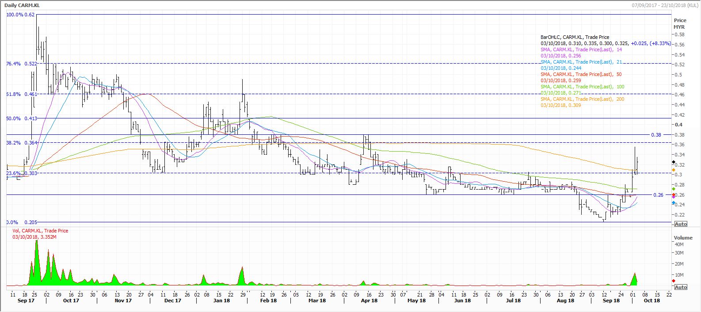The width and height of the screenshot is (701, 312).
Task: Select the 0.26 horizontal line label
Action: tap(658, 195)
